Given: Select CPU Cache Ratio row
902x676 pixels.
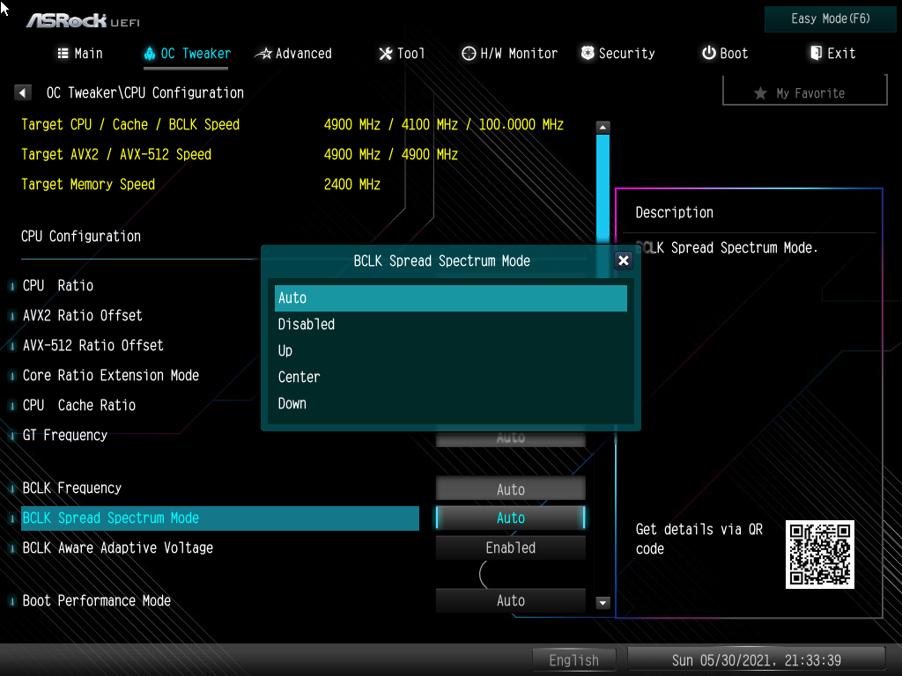Looking at the screenshot, I should click(78, 405).
